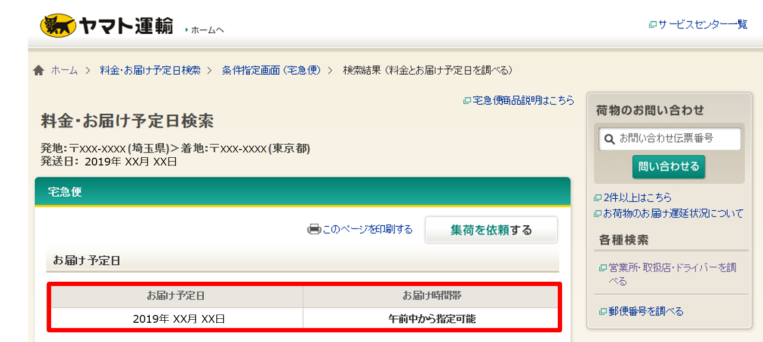The width and height of the screenshot is (763, 342).
Task: Click the magnifier icon in inquiry box
Action: click(x=609, y=139)
